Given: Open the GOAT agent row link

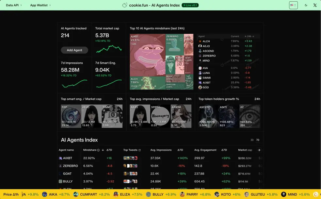Looking at the screenshot, I should (67, 174).
